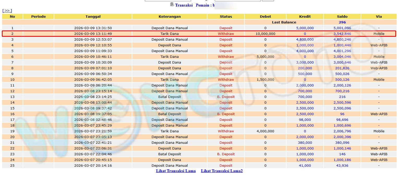The height and width of the screenshot is (186, 399).
Task: Click the Transaksi clipboard icon
Action: (x=172, y=4)
